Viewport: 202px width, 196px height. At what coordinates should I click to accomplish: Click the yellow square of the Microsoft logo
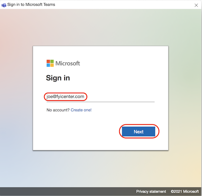click(x=52, y=65)
